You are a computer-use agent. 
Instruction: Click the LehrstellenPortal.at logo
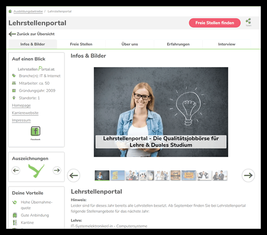click(36, 69)
